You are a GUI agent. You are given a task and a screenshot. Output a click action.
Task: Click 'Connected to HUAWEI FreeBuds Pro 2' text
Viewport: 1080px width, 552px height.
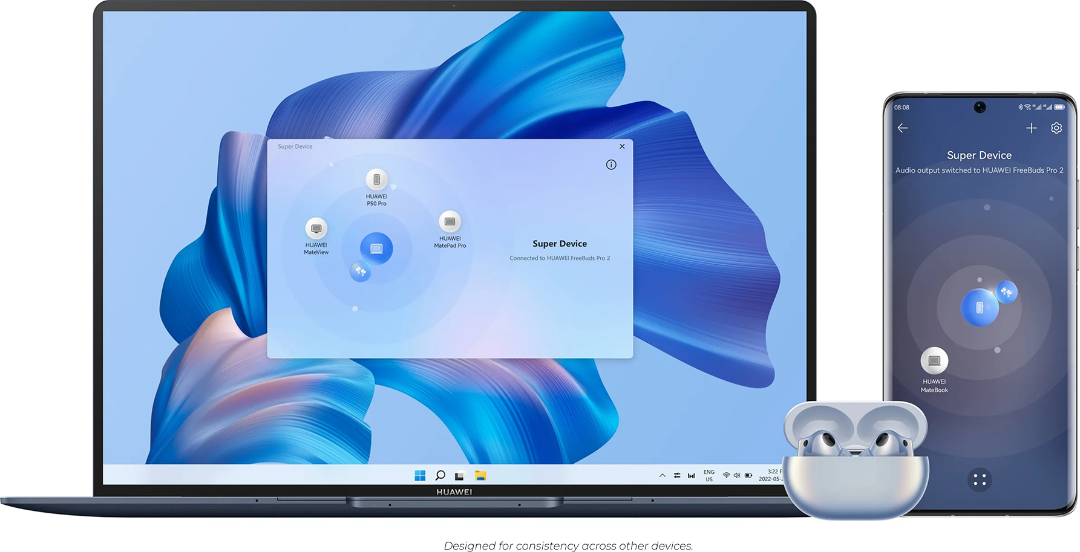[x=560, y=258]
